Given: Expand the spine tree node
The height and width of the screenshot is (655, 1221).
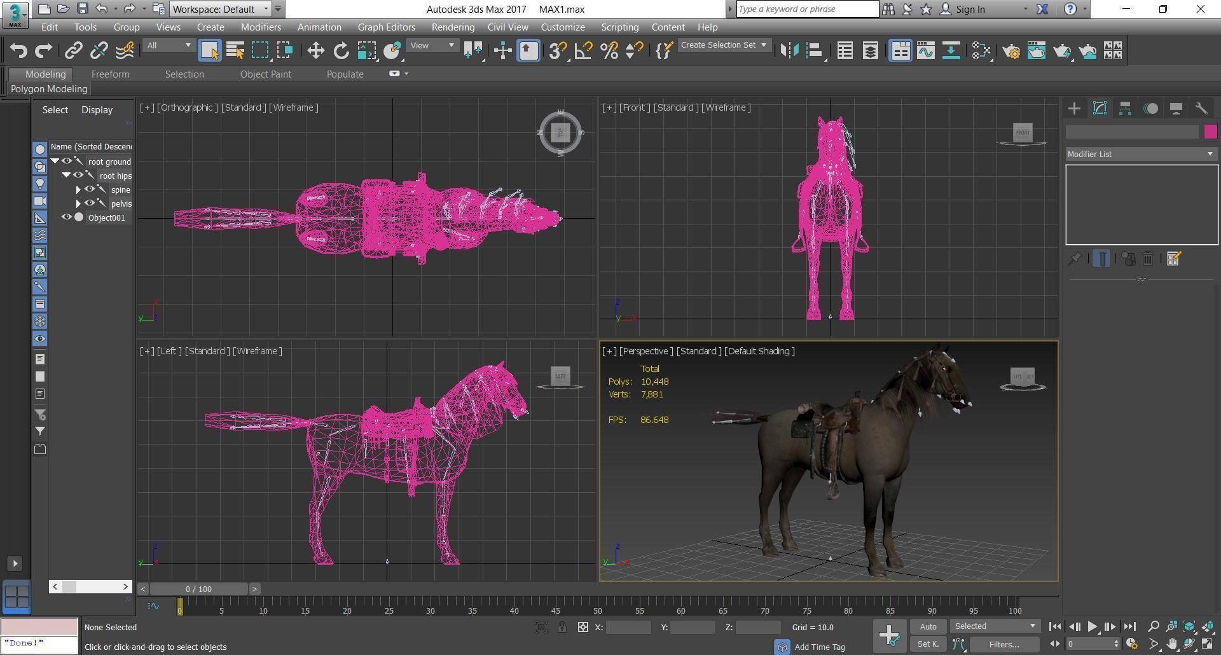Looking at the screenshot, I should 78,190.
